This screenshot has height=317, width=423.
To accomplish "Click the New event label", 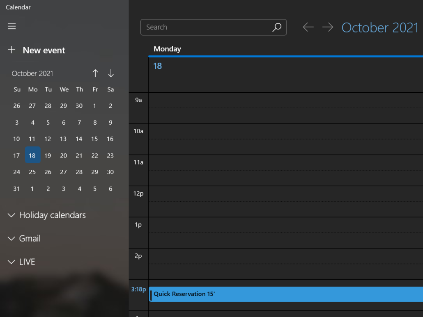I will (44, 50).
